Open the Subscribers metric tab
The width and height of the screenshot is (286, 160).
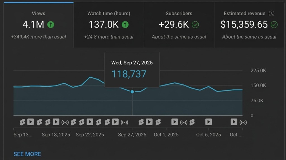pos(179,25)
